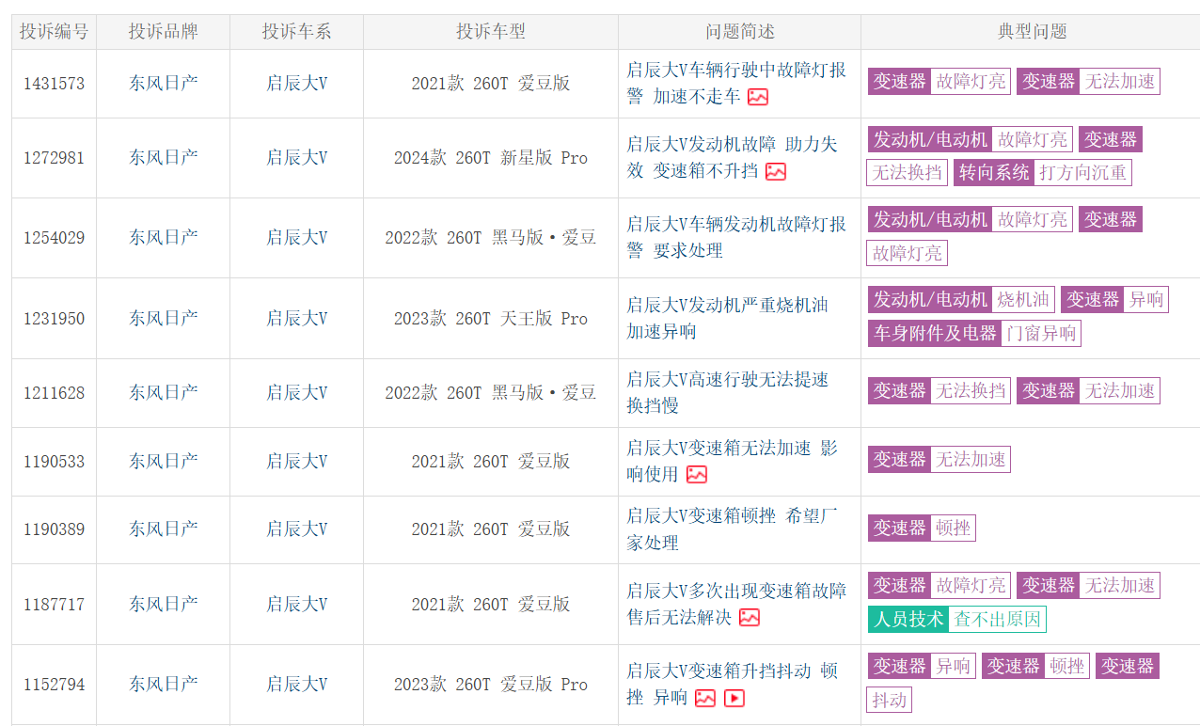Select complaint number 1152794
Screen dimensions: 1200x726
tap(54, 685)
